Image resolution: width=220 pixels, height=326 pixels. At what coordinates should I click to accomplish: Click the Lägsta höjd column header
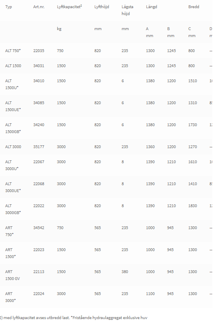click(127, 10)
